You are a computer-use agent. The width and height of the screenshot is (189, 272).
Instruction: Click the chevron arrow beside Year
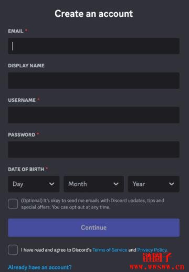[x=172, y=184]
